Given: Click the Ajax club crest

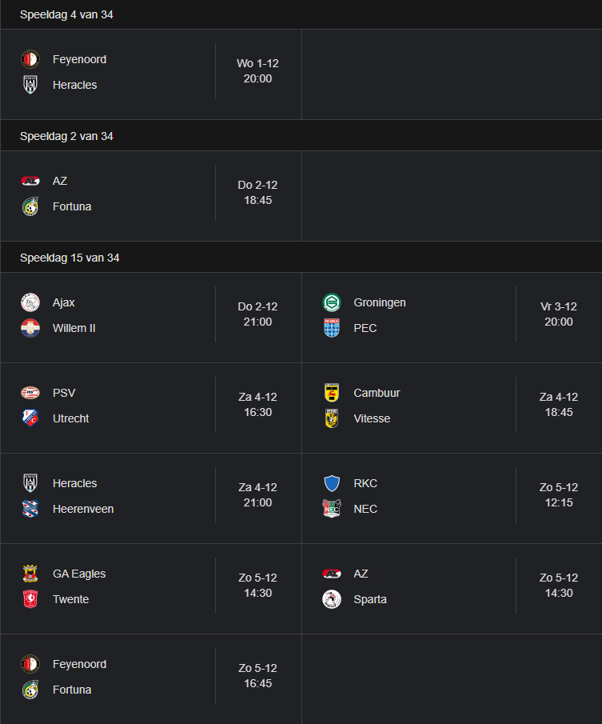Looking at the screenshot, I should (x=30, y=303).
